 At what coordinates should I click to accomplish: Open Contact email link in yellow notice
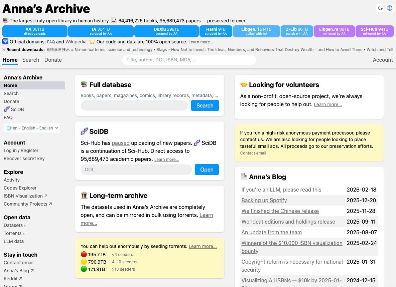click(x=253, y=153)
